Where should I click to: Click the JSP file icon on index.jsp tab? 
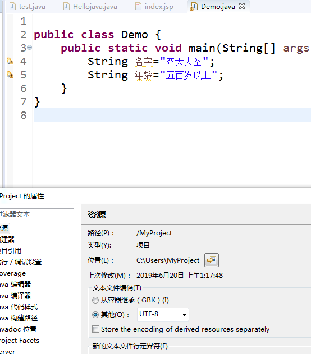click(x=138, y=6)
